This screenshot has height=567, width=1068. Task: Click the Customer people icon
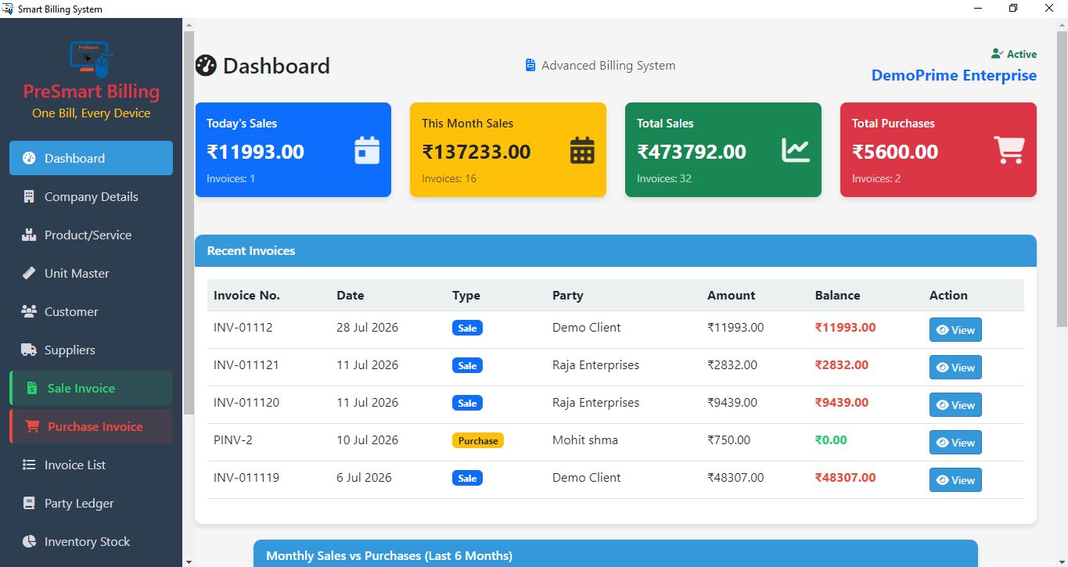pos(29,311)
